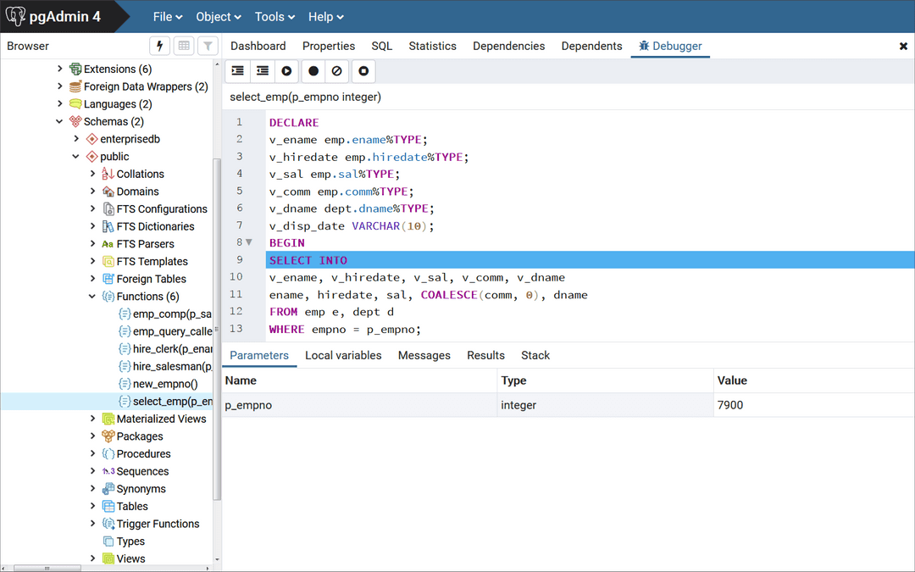Close the debugger panel with the X
The image size is (915, 572).
(903, 47)
